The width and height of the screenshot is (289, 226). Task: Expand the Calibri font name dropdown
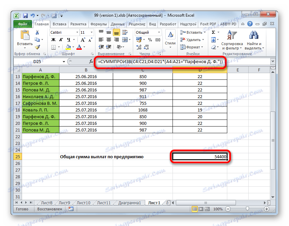click(x=77, y=32)
